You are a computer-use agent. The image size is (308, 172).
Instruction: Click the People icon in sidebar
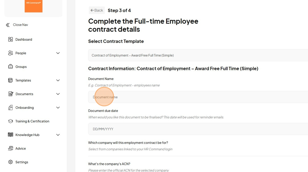tap(10, 53)
